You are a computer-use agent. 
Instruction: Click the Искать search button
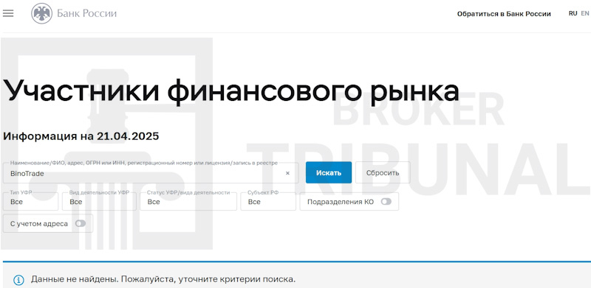(x=329, y=172)
